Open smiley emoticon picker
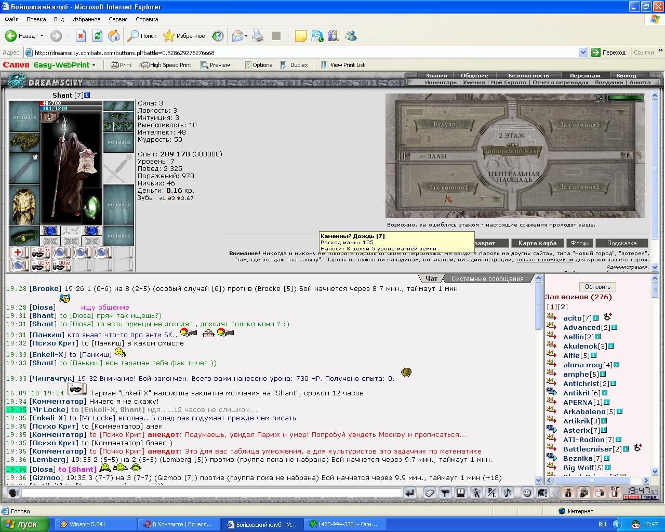Viewport: 665px width, 532px height. [527, 493]
